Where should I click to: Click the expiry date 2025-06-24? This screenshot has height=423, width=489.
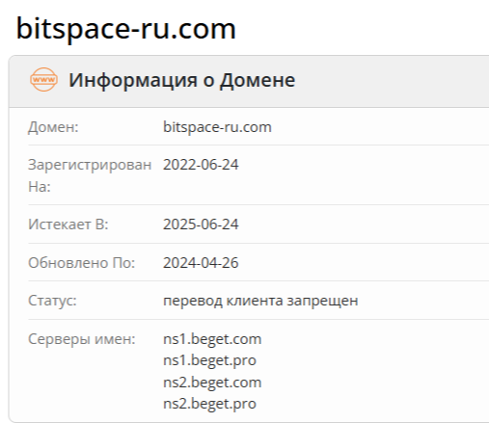(201, 225)
